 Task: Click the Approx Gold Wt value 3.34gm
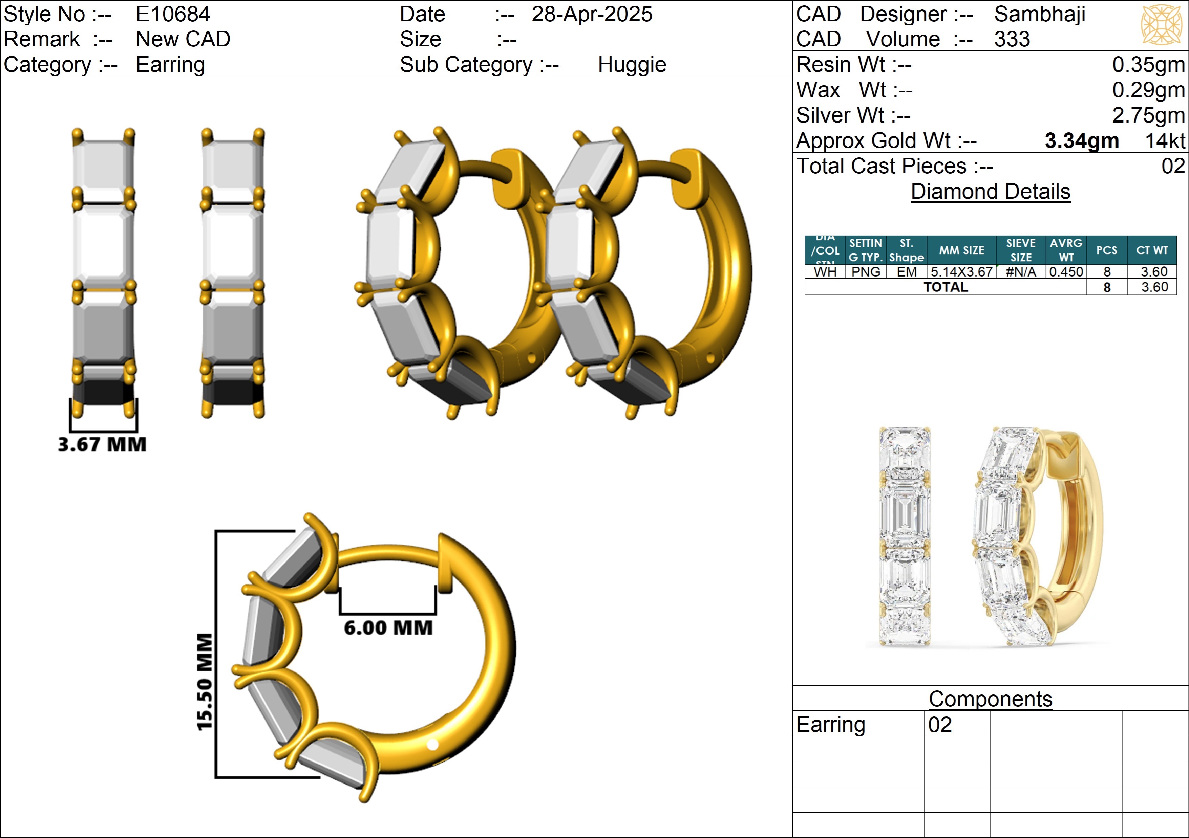(1081, 141)
